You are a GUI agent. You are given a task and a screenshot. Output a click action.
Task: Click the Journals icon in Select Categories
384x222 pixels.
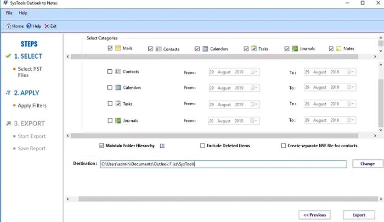pos(295,49)
